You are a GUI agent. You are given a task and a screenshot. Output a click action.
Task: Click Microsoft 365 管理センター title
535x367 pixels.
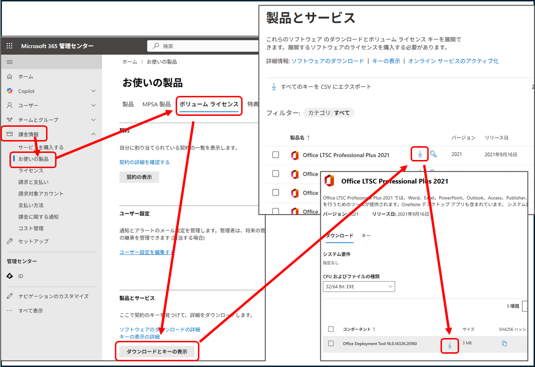[57, 46]
